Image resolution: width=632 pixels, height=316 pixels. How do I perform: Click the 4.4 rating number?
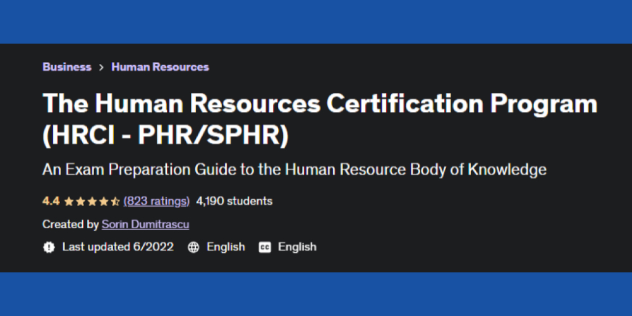point(51,201)
